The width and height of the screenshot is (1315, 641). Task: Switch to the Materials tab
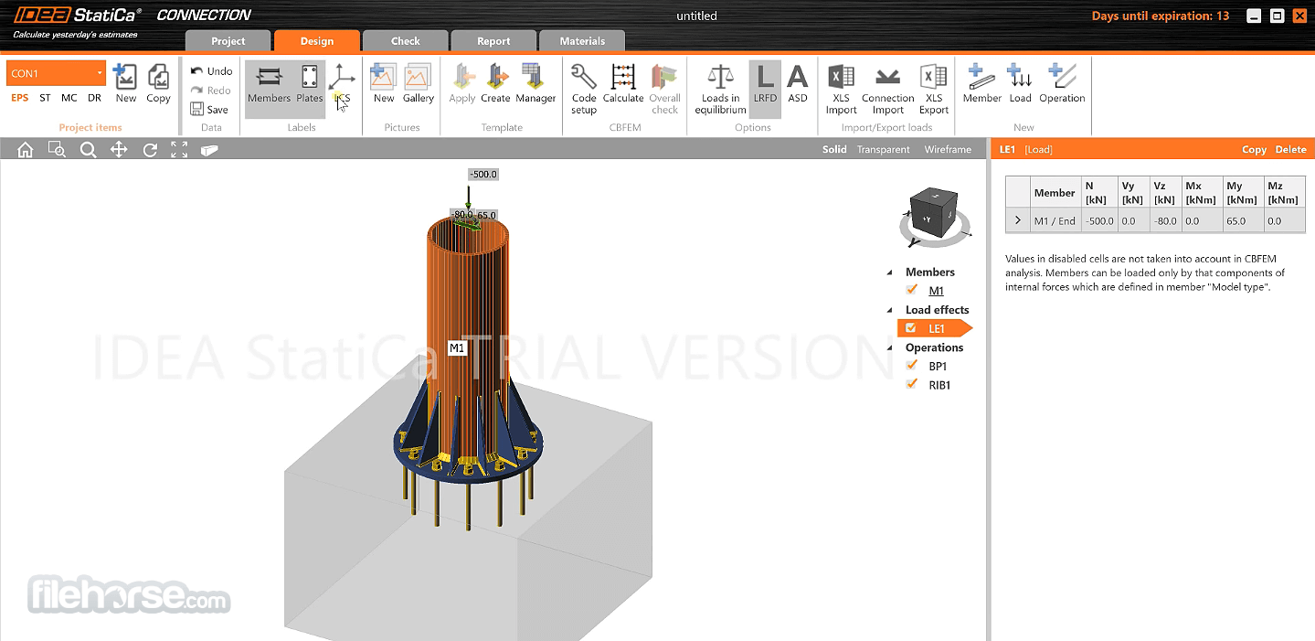click(x=582, y=41)
